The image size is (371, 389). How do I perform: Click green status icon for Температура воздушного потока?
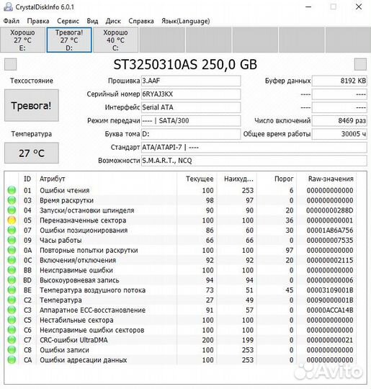click(x=12, y=290)
